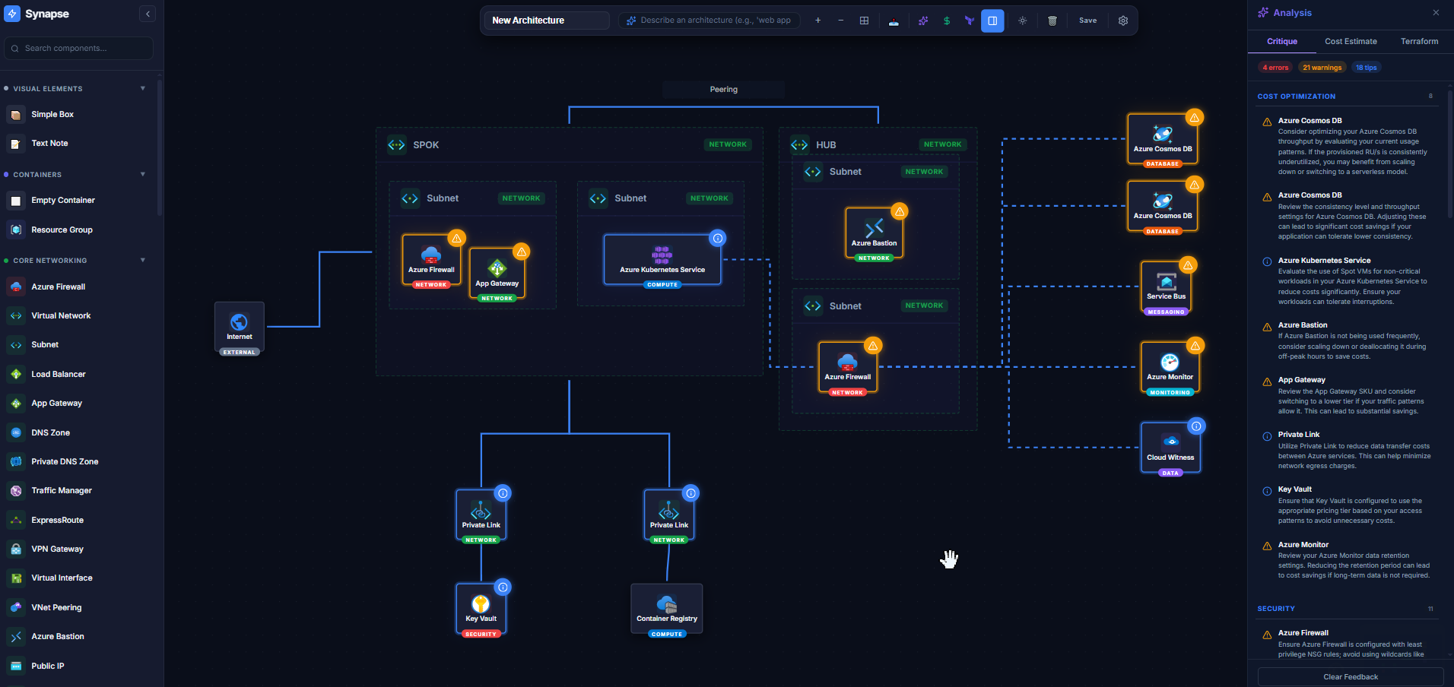Open the Terraform tab in the Analysis panel
Screen dimensions: 1454x687
[1419, 42]
